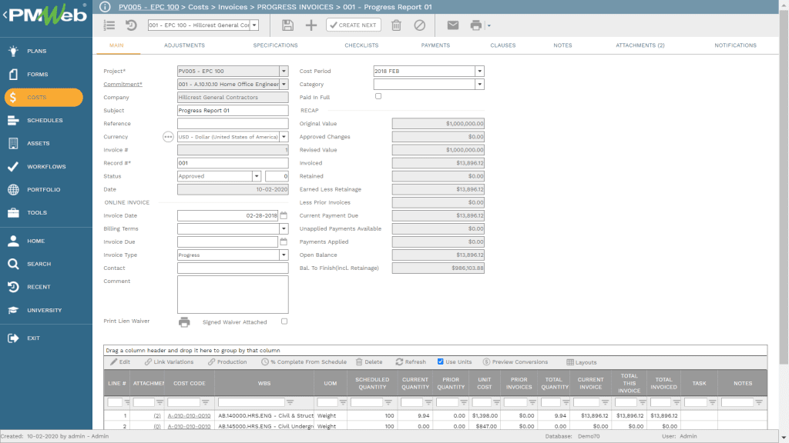Screen dimensions: 789x443
Task: Open the Assets module icon
Action: click(x=14, y=144)
